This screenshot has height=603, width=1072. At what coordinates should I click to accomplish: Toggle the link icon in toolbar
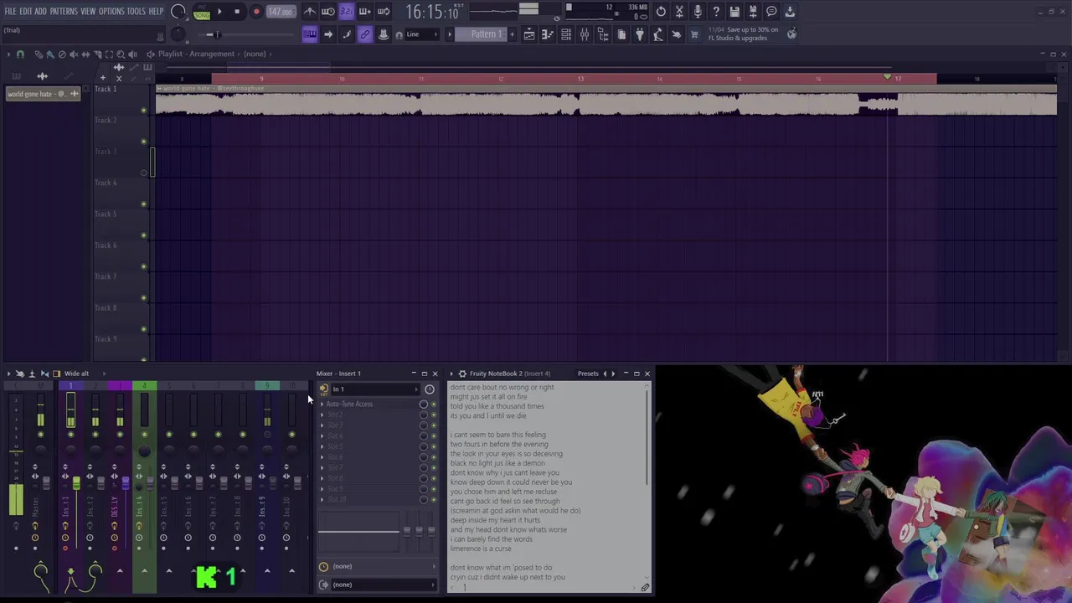tap(365, 34)
